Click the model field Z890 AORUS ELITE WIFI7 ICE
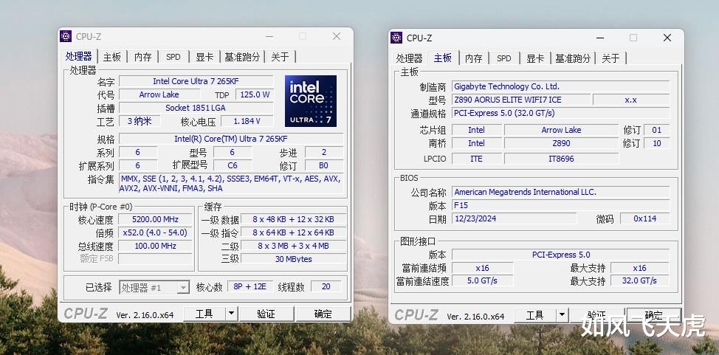Viewport: 719px width, 355px height. 521,100
